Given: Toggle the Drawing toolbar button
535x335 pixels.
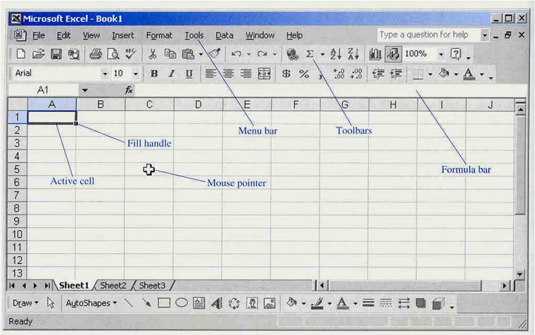Looking at the screenshot, I should coord(393,54).
